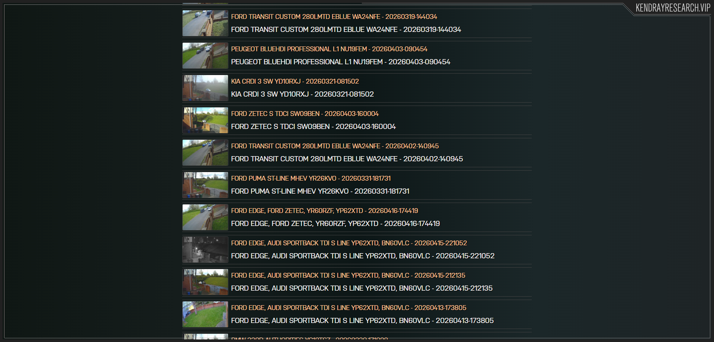
Task: Select white description text Ford Edge, Audi 20260415-212135
Action: coord(362,288)
